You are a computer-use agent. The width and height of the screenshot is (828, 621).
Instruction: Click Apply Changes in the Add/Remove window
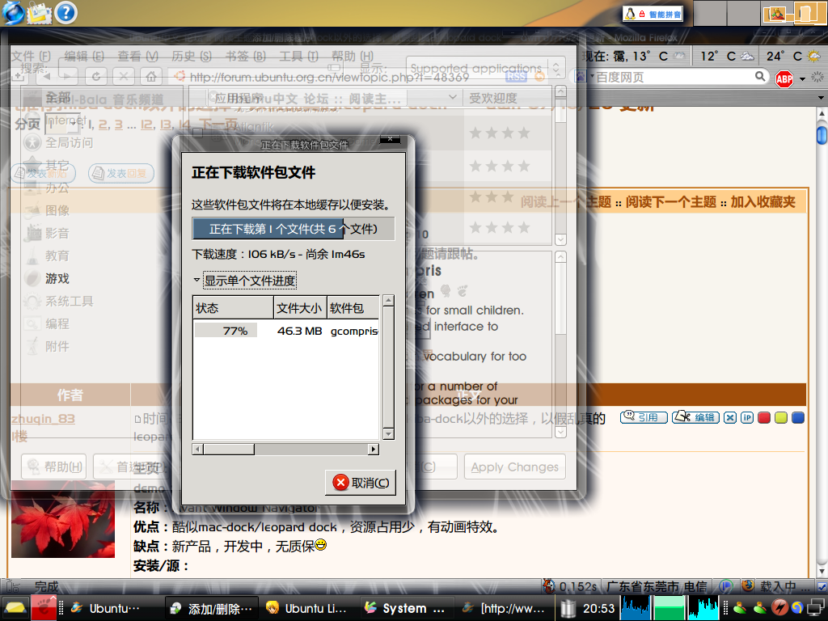pos(515,467)
